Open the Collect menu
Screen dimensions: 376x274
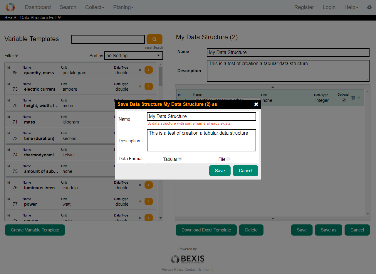pyautogui.click(x=95, y=7)
